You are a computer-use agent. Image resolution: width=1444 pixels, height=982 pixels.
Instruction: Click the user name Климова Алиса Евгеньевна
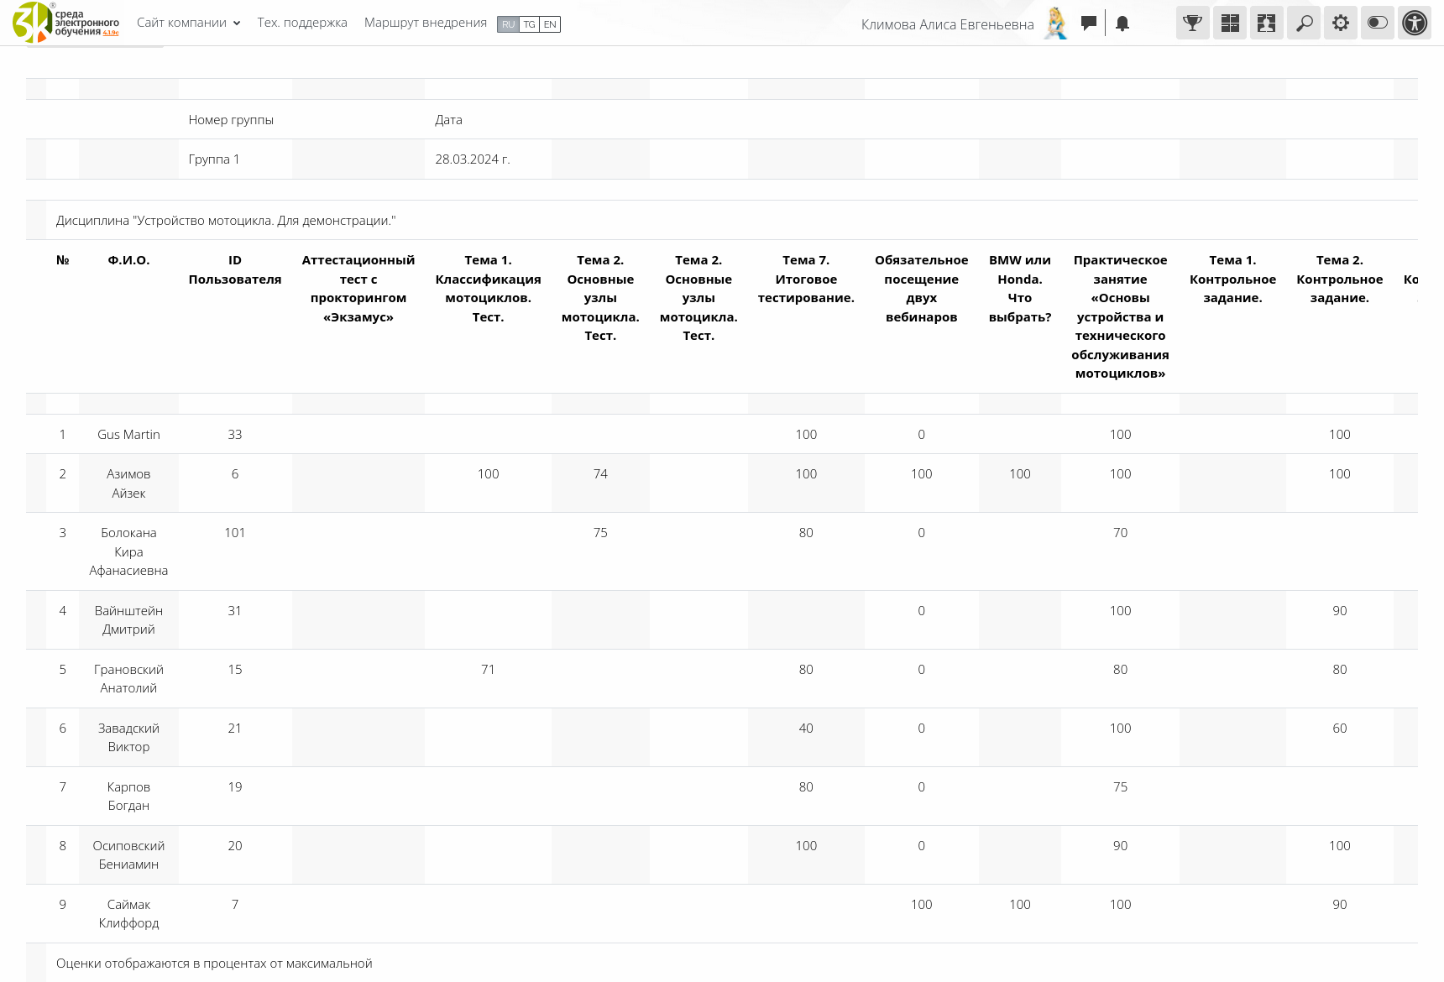947,24
